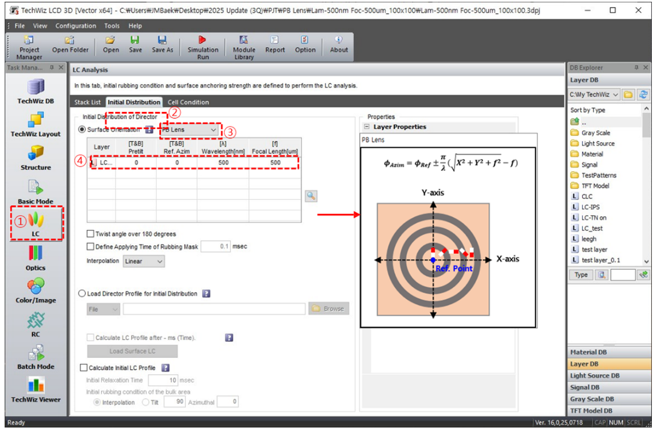Switch to the Cell Condition tab
The height and width of the screenshot is (431, 656).
188,102
